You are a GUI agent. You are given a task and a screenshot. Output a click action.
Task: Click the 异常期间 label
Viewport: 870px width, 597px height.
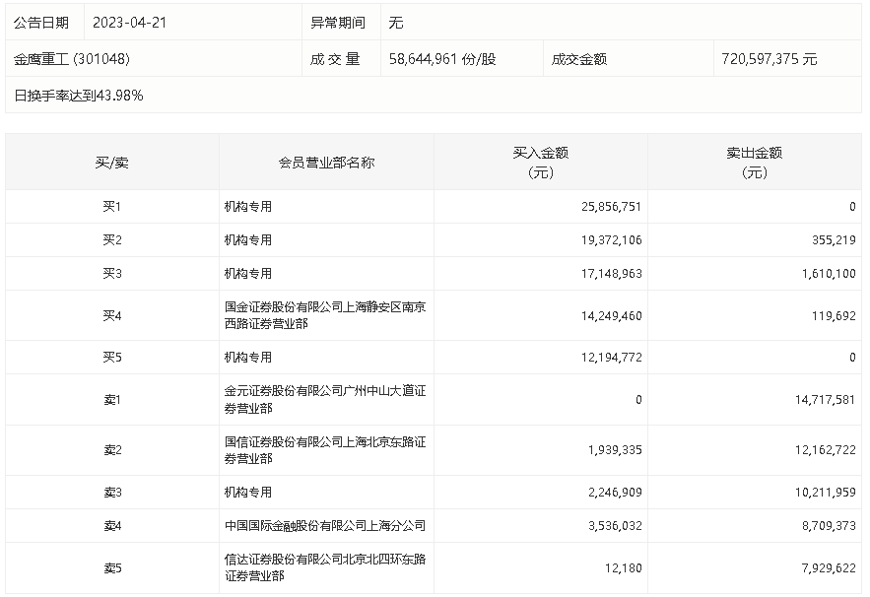tap(337, 23)
